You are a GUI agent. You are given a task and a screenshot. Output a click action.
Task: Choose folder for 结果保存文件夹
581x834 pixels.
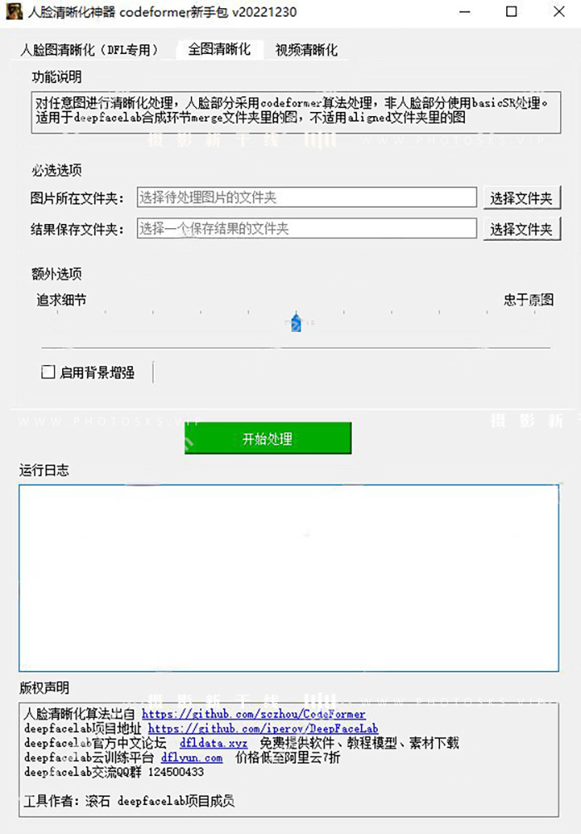522,229
